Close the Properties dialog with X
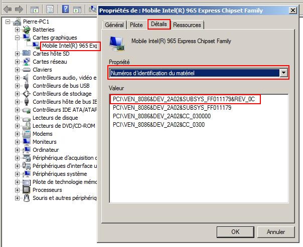303x247 pixels. tap(293, 10)
